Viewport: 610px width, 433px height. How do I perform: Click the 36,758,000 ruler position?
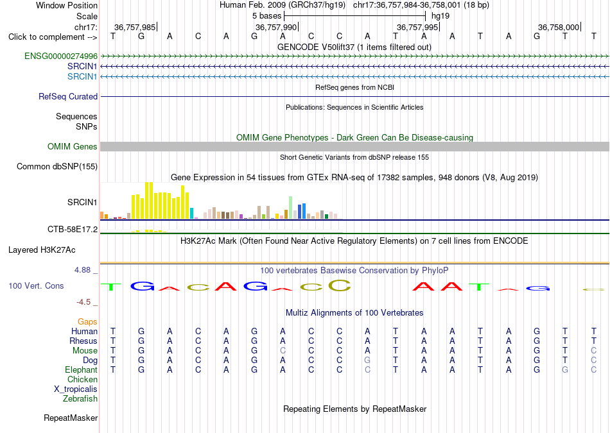[x=558, y=27]
